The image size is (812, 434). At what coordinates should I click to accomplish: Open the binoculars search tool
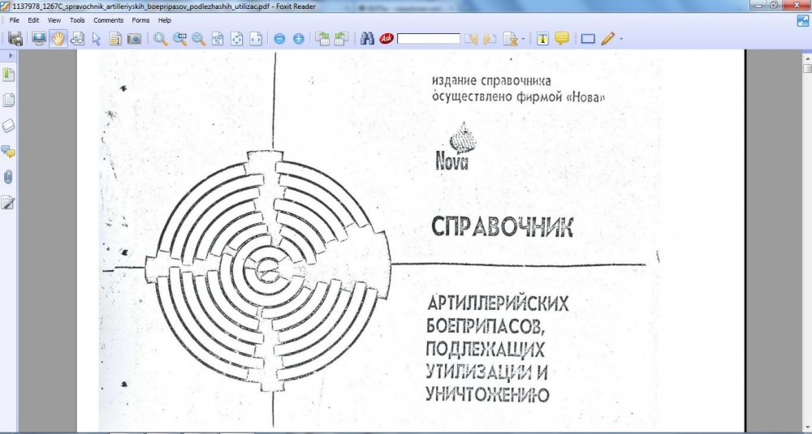pyautogui.click(x=367, y=39)
